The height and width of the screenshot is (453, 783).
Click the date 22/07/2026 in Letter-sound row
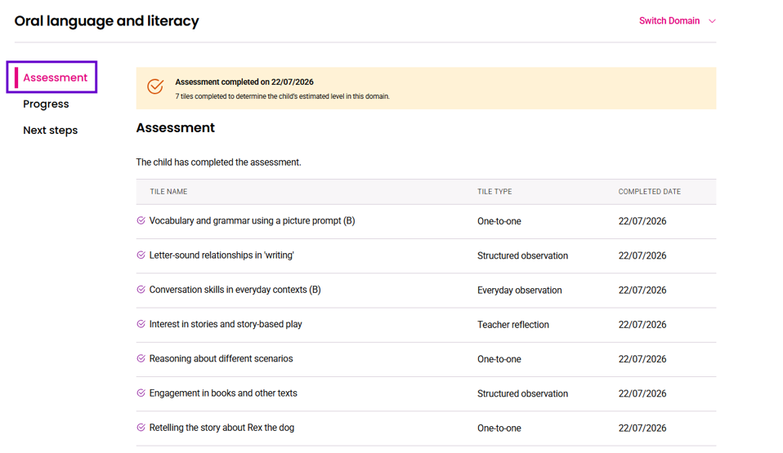642,255
